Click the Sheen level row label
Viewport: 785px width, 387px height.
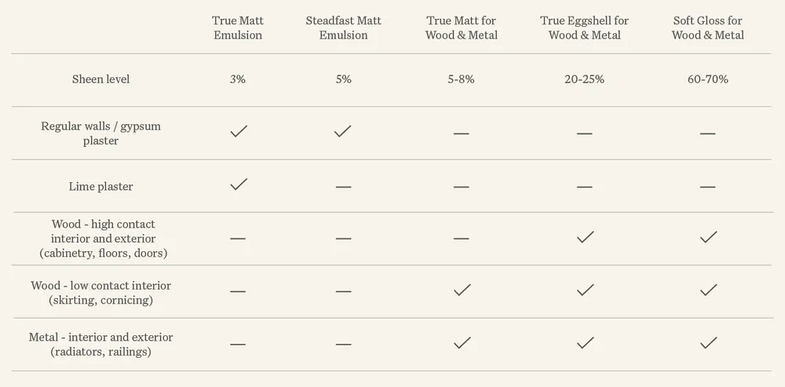click(100, 79)
